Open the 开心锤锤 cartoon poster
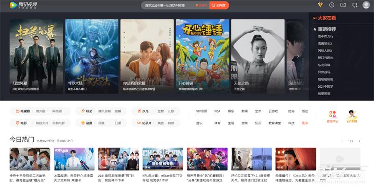Screen dimensions: 374x187 pyautogui.click(x=202, y=56)
